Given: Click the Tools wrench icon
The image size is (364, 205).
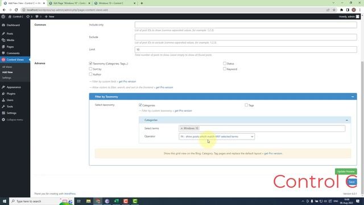Looking at the screenshot, I should [x=3, y=106].
